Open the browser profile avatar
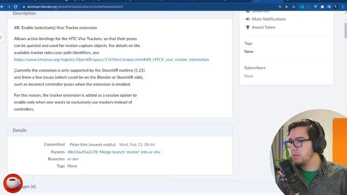Viewport: 347px width, 195px height. click(x=336, y=7)
